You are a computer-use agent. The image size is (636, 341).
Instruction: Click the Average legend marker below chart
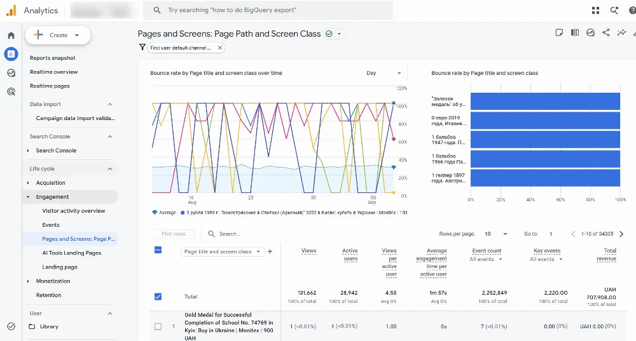[155, 212]
